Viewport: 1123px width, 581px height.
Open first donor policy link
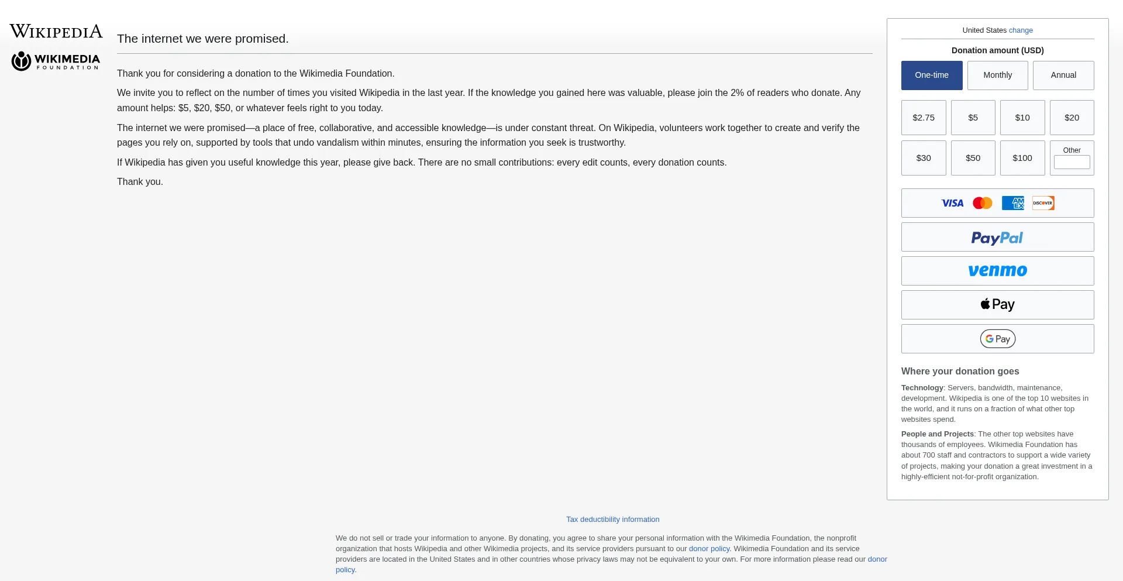tap(709, 549)
